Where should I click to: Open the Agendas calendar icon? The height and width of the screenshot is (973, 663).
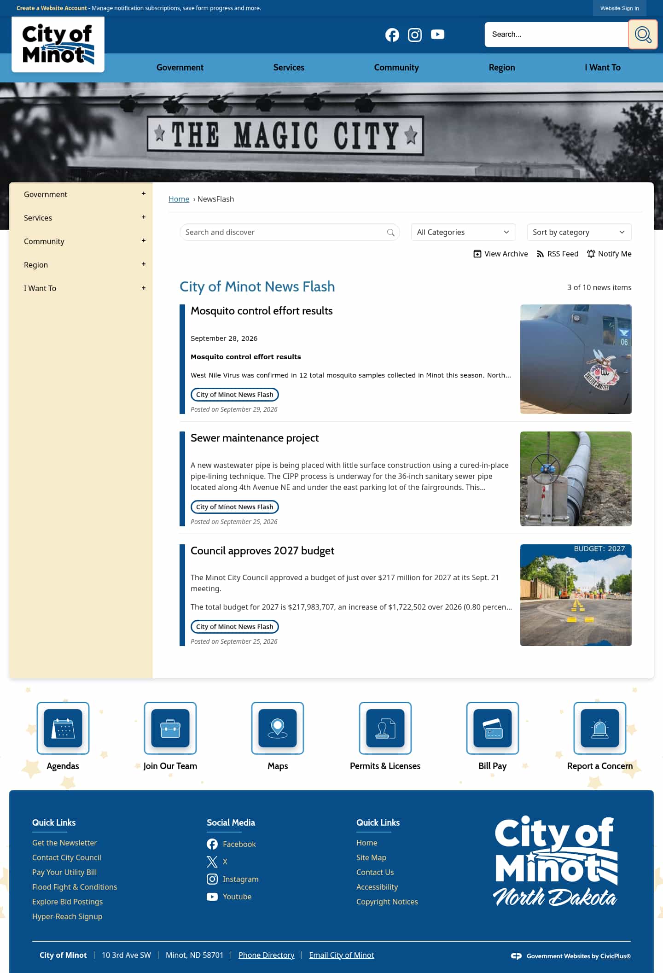pos(63,728)
